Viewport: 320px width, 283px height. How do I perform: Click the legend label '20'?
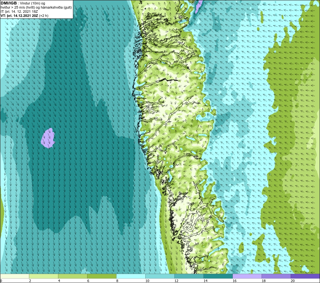(x=293, y=281)
